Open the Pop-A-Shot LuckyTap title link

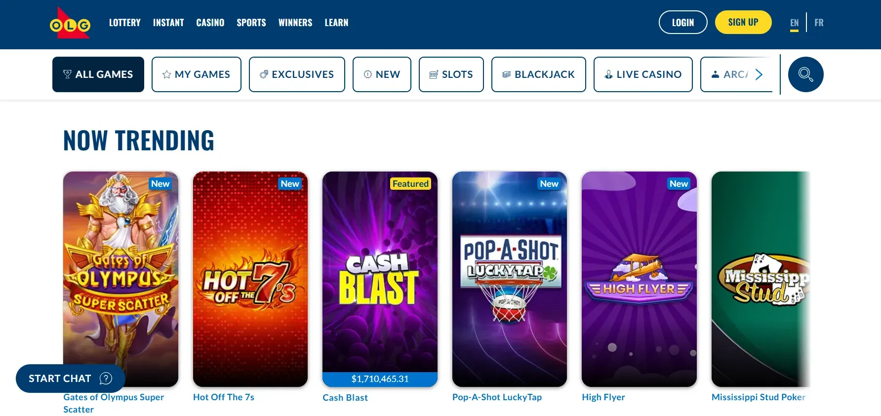(x=497, y=397)
